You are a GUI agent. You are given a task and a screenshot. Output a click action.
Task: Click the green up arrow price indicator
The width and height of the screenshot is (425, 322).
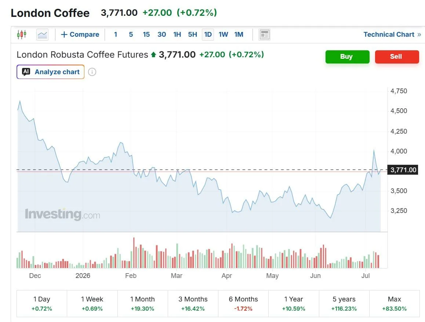coord(153,55)
